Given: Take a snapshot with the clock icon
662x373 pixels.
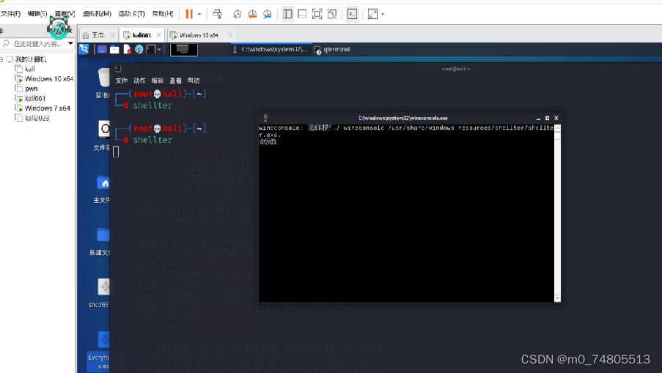Looking at the screenshot, I should 238,14.
